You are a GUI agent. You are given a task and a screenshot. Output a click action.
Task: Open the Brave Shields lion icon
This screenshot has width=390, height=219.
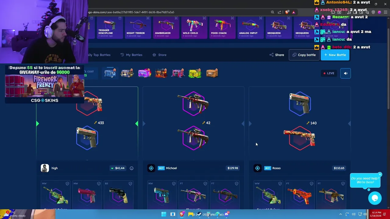[287, 12]
